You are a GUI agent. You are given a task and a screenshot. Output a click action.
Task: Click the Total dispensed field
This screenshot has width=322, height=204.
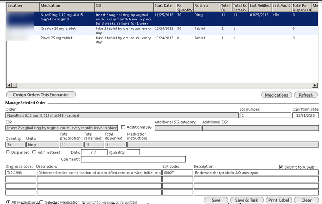tap(116, 145)
